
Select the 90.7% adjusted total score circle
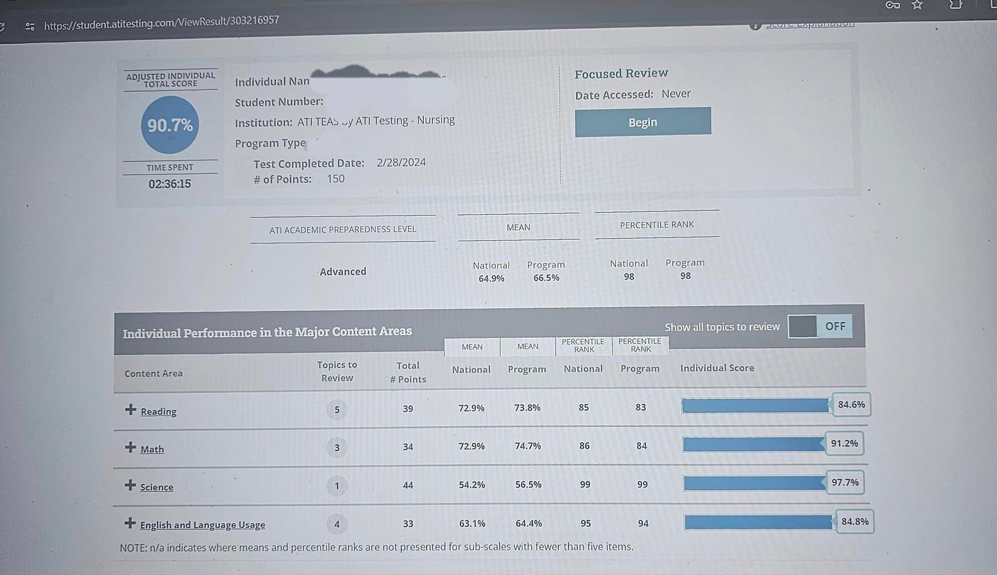(170, 126)
